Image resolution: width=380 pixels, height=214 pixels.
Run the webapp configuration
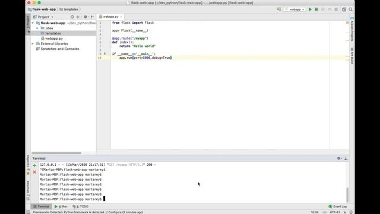(x=310, y=10)
